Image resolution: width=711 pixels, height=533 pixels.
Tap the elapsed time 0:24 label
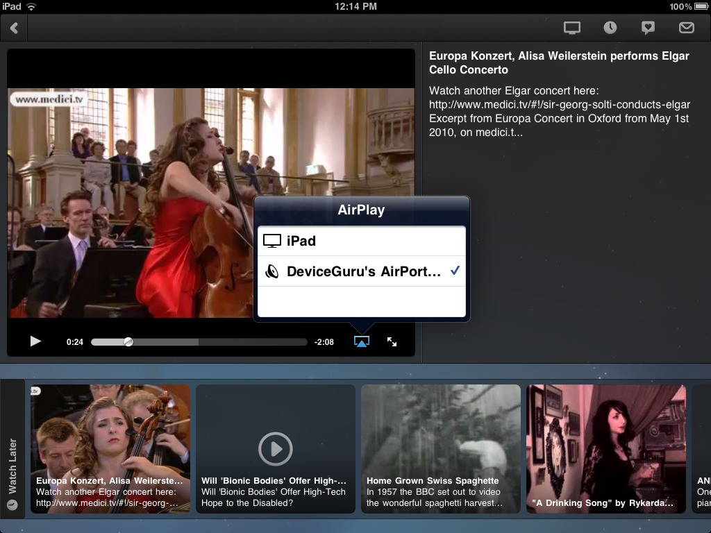point(75,341)
